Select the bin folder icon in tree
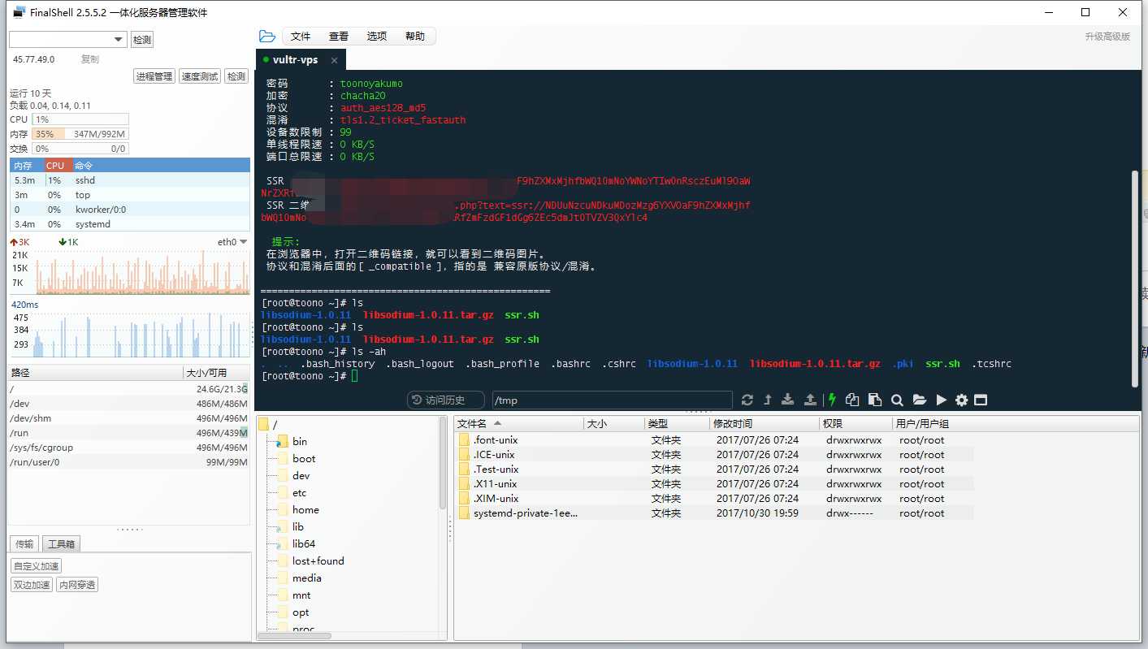The image size is (1148, 649). pyautogui.click(x=281, y=441)
